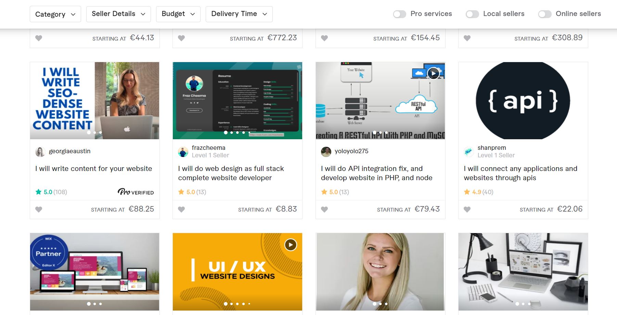Save shanprem's €22.06 gig with heart

point(467,210)
